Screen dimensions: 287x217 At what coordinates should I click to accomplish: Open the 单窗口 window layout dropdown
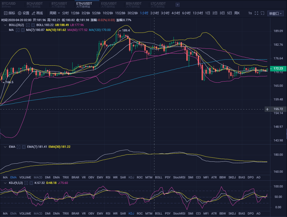[x=275, y=13]
